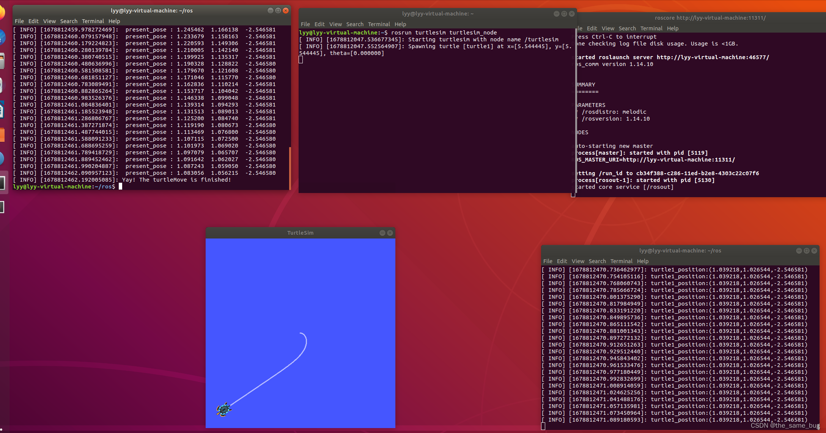Open View menu in present_pose terminal
Image resolution: width=826 pixels, height=433 pixels.
(x=49, y=21)
